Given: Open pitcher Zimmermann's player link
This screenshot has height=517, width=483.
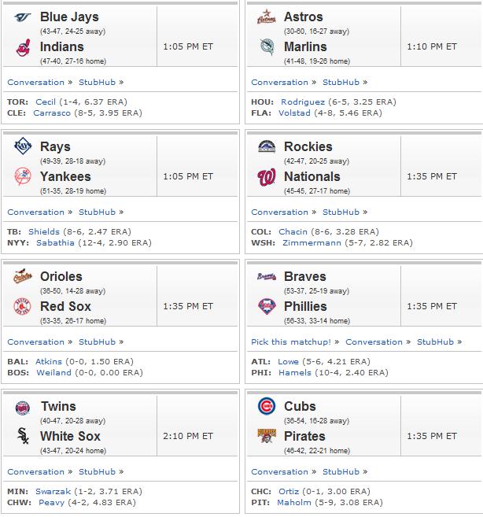Looking at the screenshot, I should click(x=312, y=243).
